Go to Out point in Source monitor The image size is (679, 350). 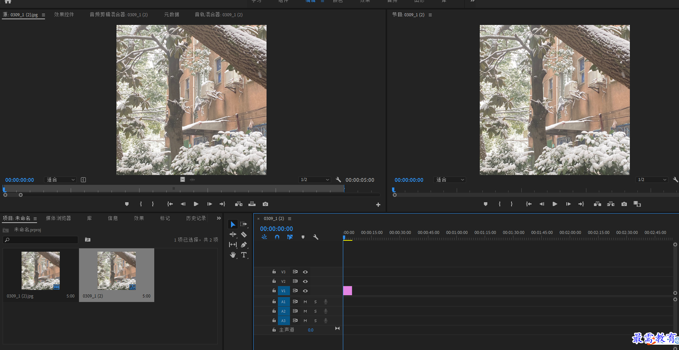click(222, 204)
